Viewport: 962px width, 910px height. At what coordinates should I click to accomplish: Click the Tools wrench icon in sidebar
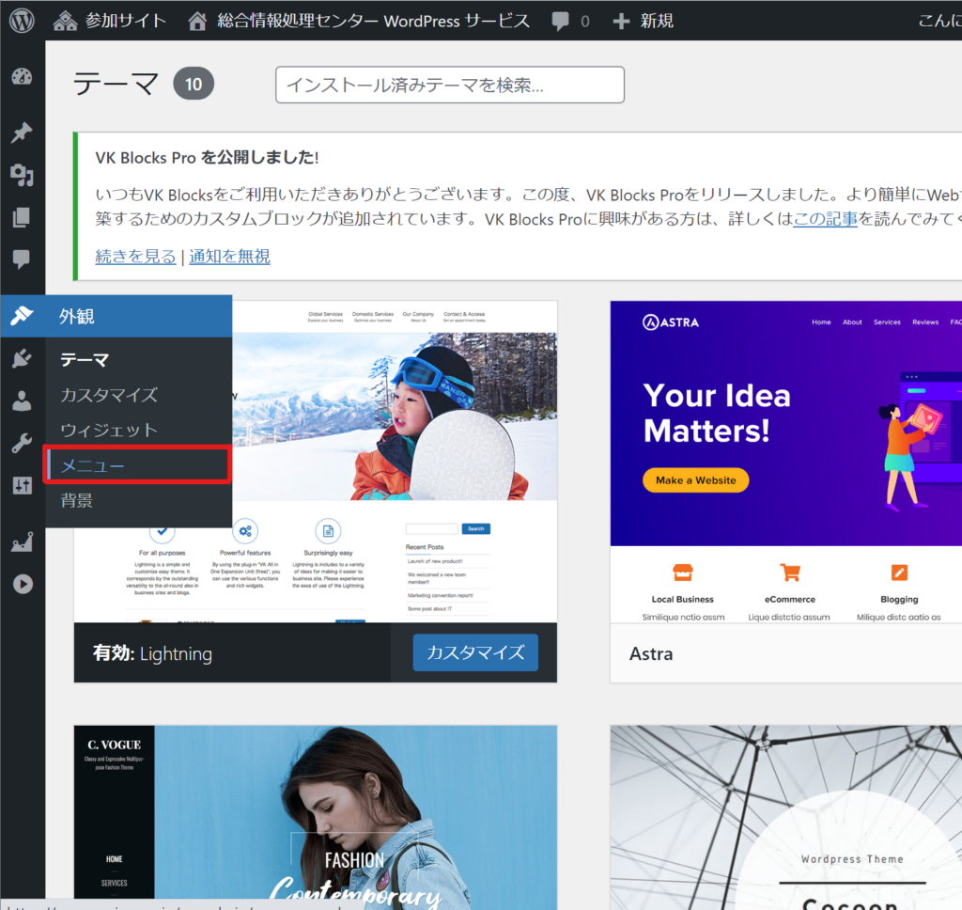click(22, 444)
